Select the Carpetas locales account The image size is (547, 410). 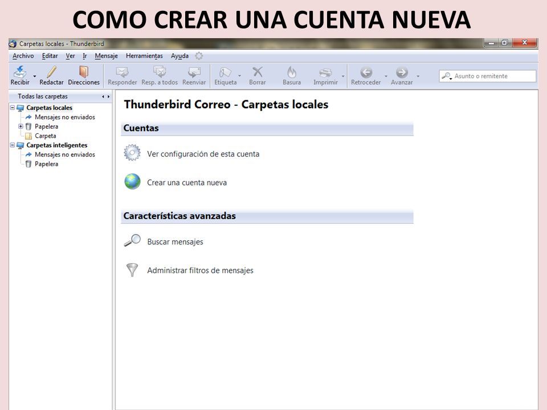pos(49,108)
